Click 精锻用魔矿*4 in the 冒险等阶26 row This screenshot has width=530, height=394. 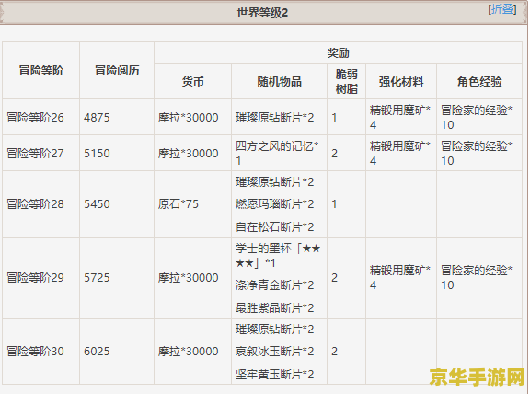coord(400,117)
